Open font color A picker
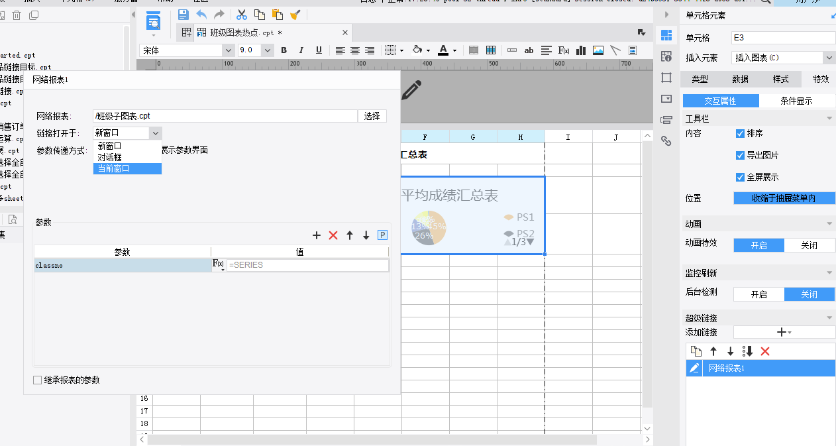This screenshot has width=836, height=446. [443, 50]
